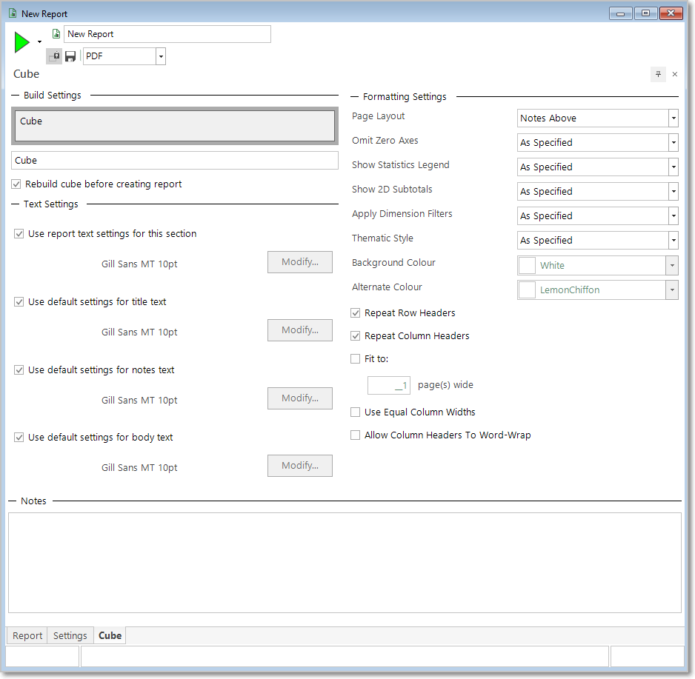Open the Apply Dimension Filters dropdown
Image resolution: width=695 pixels, height=679 pixels.
[598, 215]
